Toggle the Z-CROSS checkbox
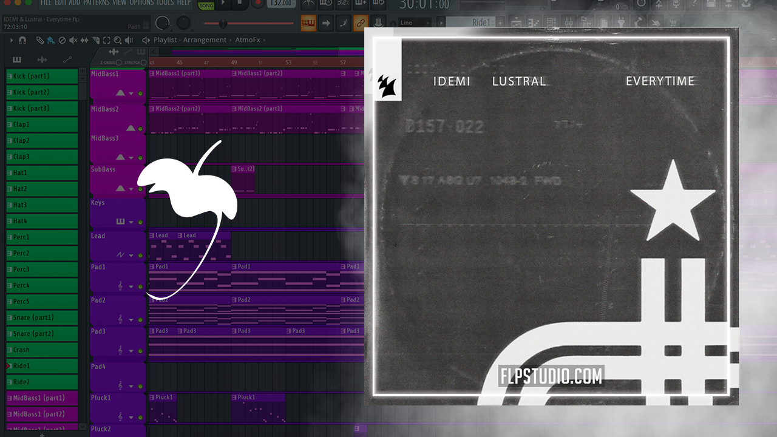 [119, 63]
